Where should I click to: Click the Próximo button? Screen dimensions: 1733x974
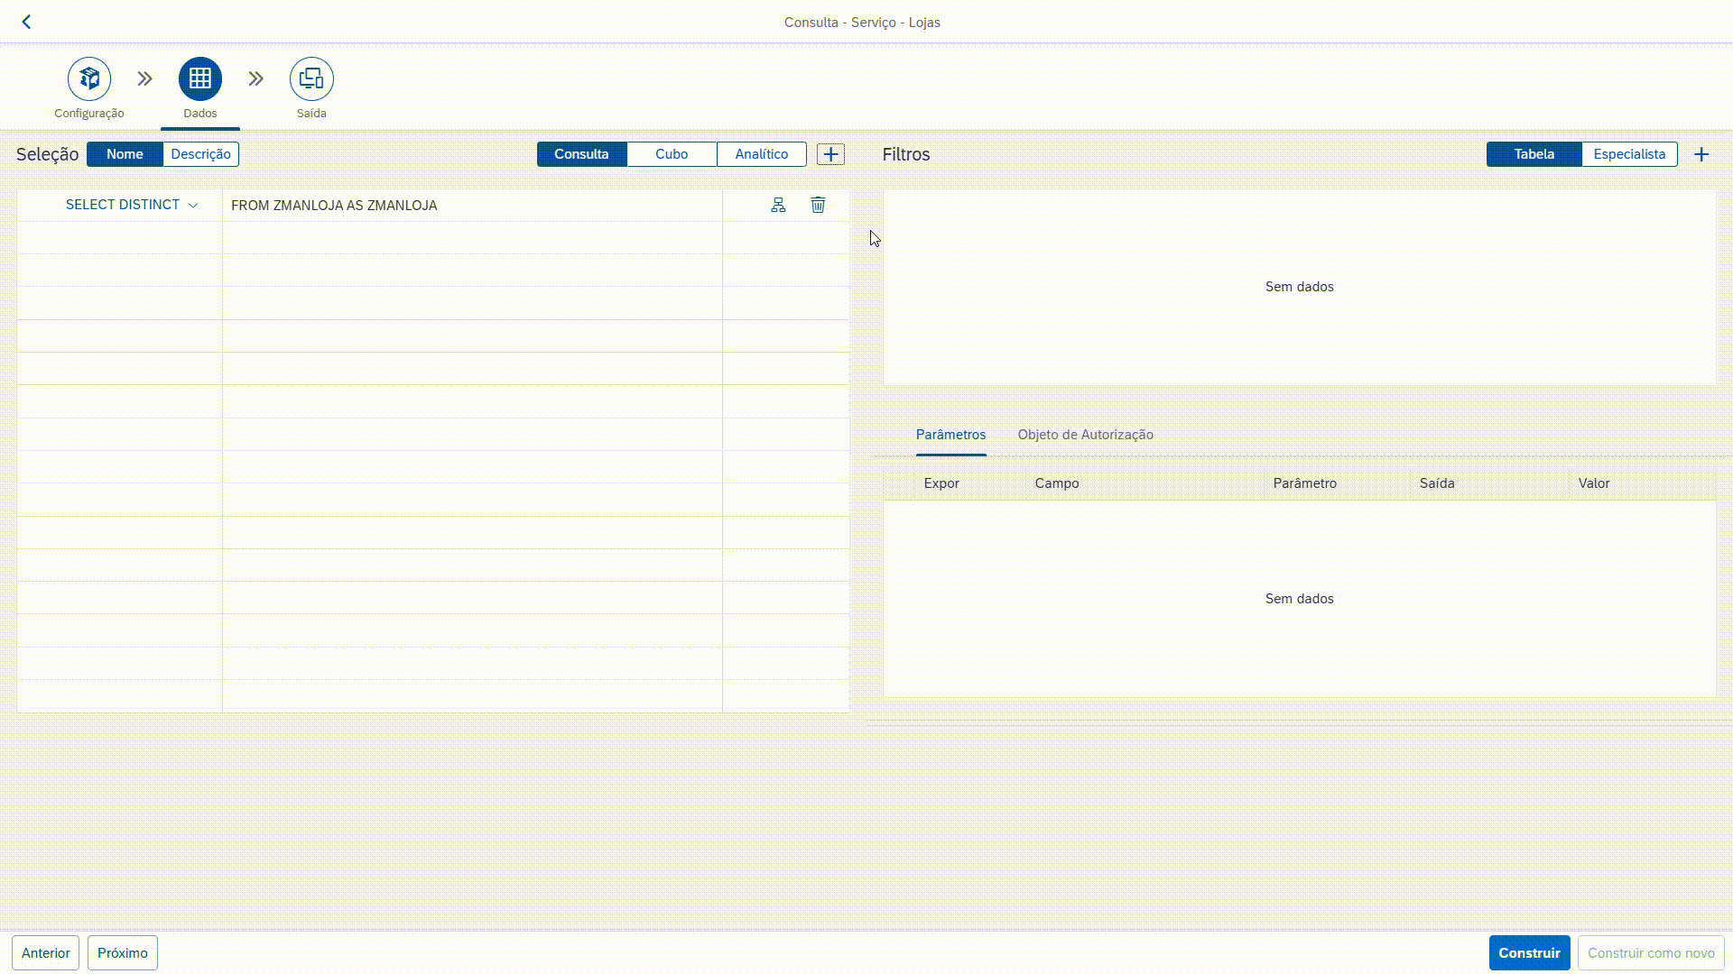(x=123, y=953)
